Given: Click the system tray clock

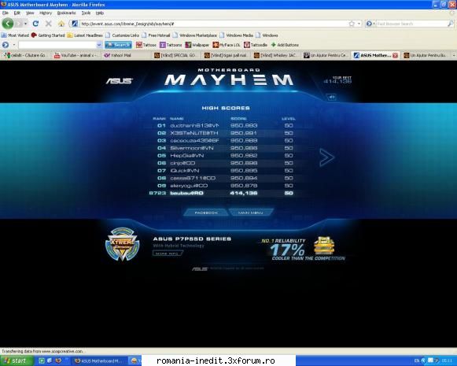Looking at the screenshot, I should (x=447, y=360).
